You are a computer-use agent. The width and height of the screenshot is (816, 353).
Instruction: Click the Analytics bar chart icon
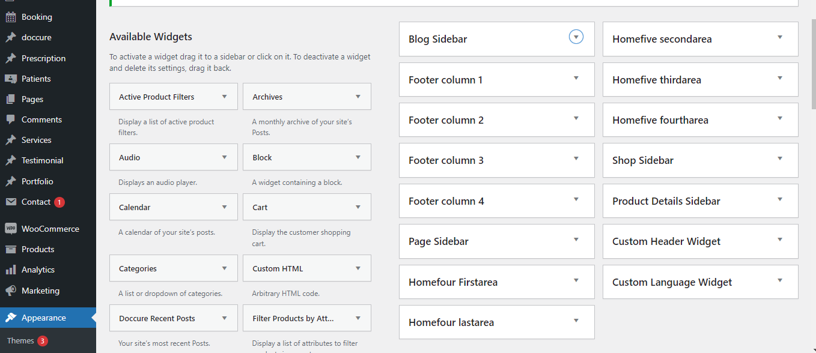point(11,270)
